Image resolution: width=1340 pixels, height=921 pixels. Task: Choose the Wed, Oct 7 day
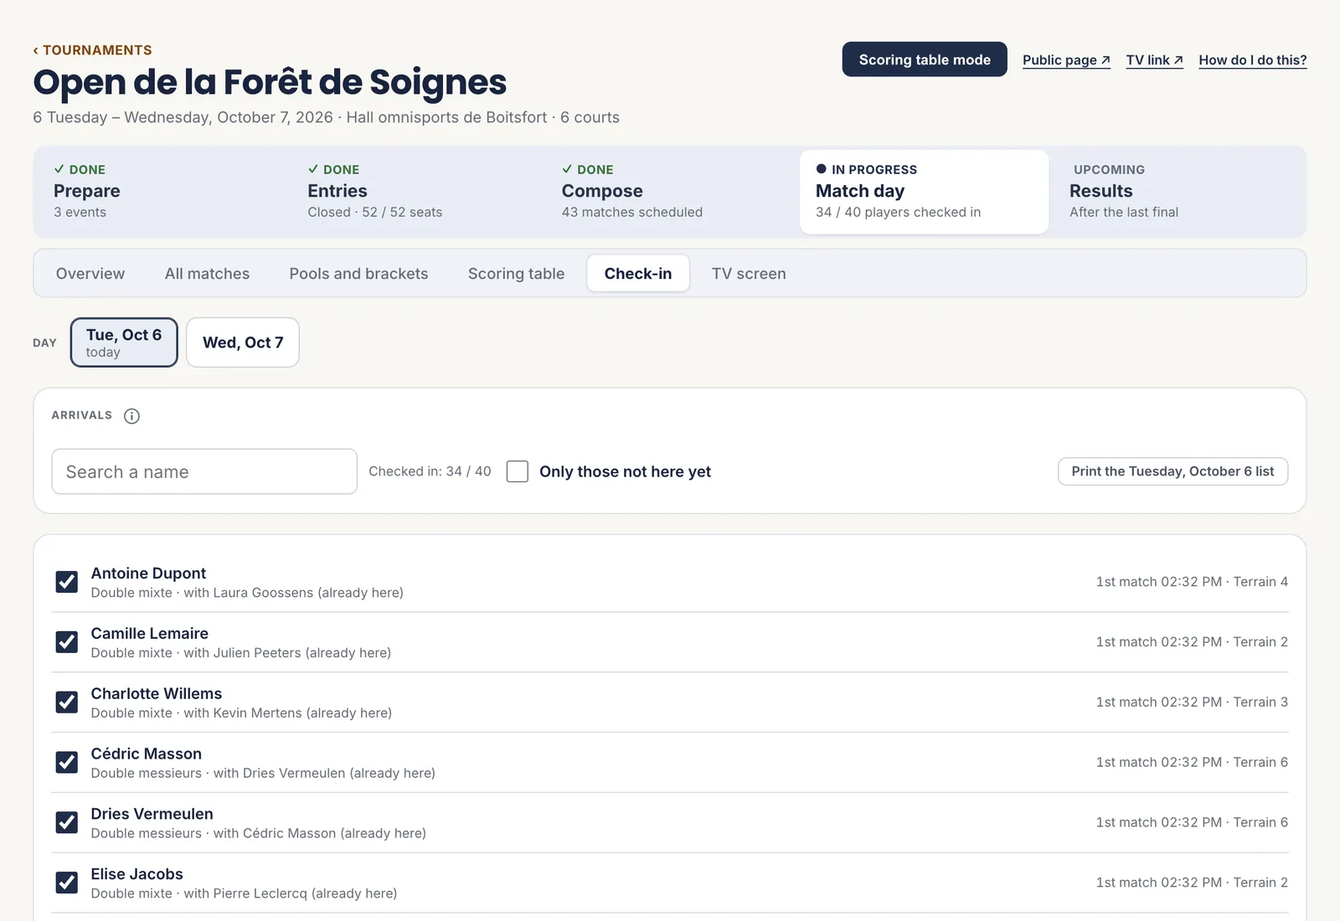click(243, 342)
